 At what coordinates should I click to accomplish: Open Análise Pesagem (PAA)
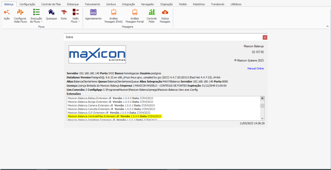(x=114, y=16)
